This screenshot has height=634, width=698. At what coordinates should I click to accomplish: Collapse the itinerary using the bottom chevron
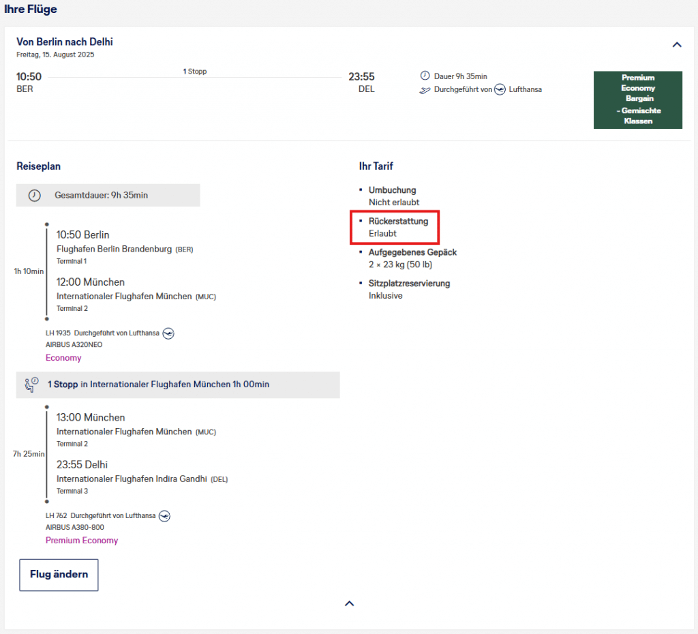point(349,603)
